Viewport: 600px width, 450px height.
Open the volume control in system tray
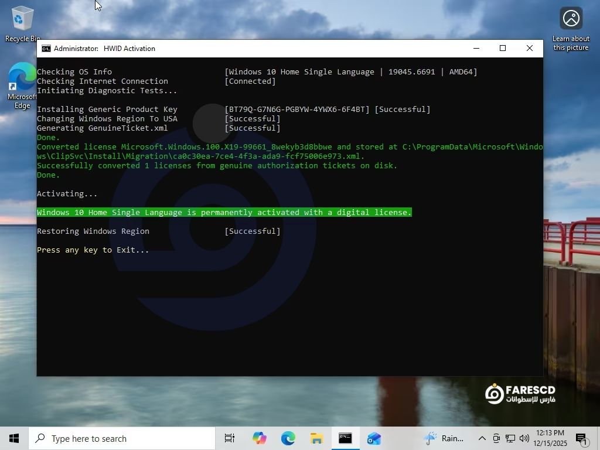pos(524,438)
